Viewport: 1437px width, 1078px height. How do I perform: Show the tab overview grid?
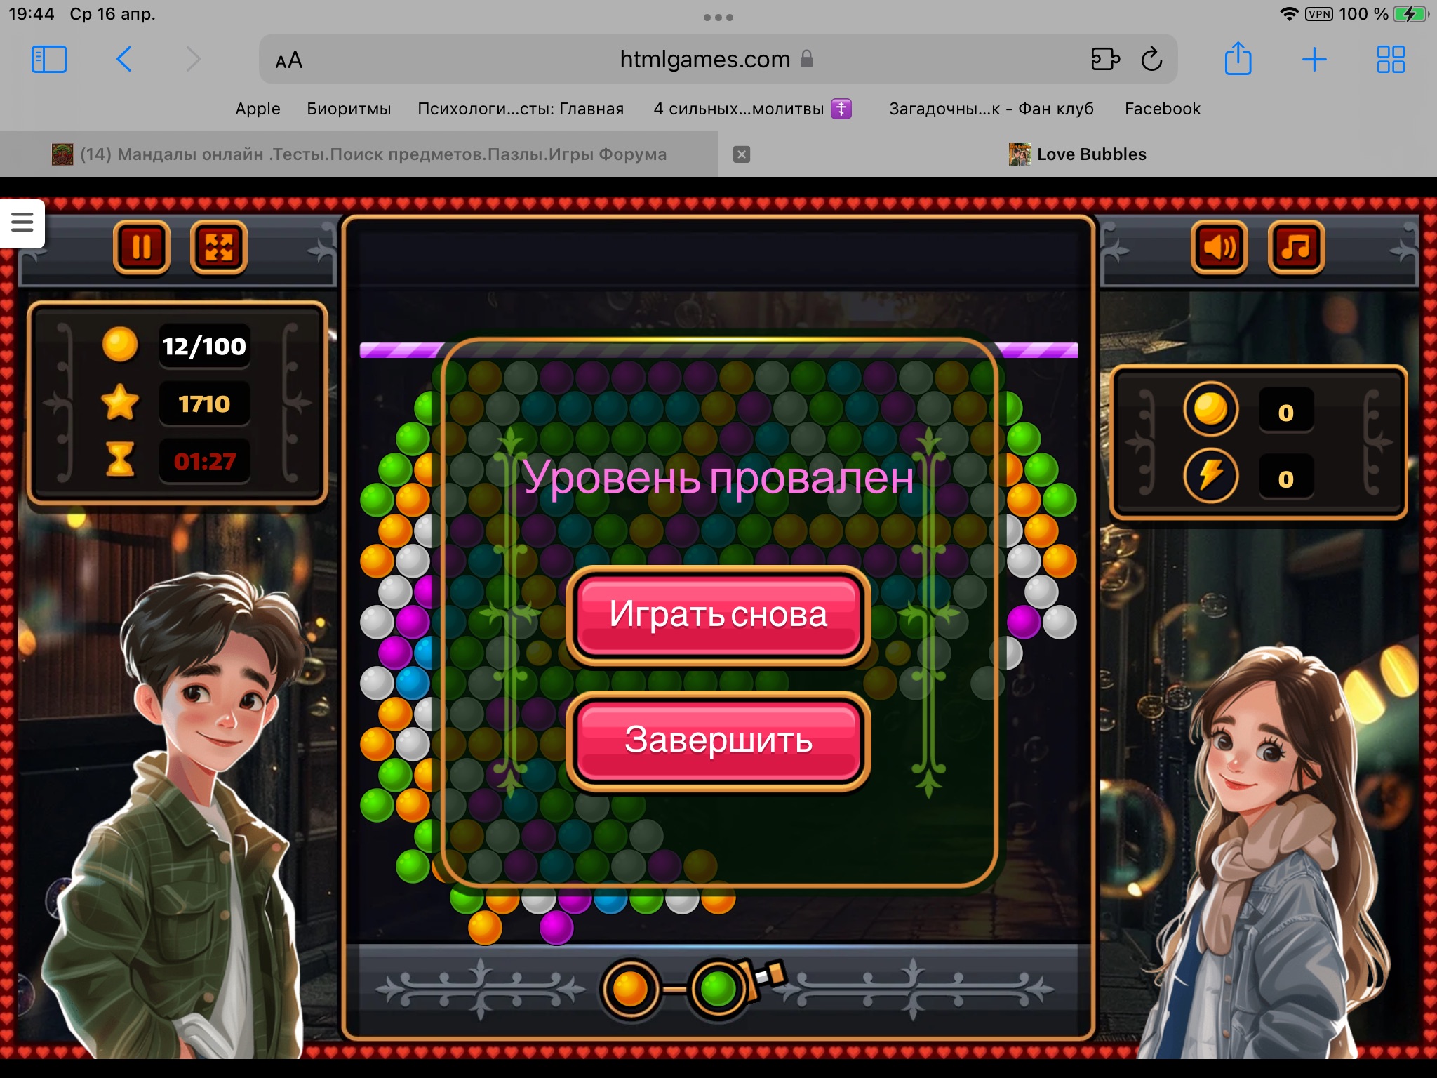point(1390,60)
